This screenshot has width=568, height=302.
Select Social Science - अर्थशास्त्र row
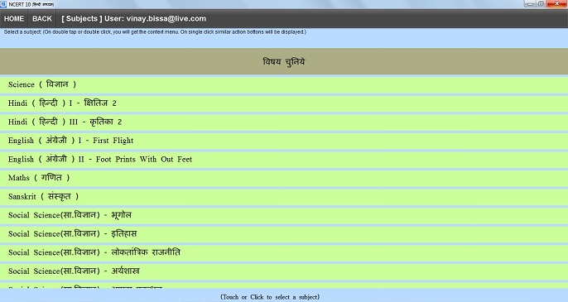(x=284, y=271)
